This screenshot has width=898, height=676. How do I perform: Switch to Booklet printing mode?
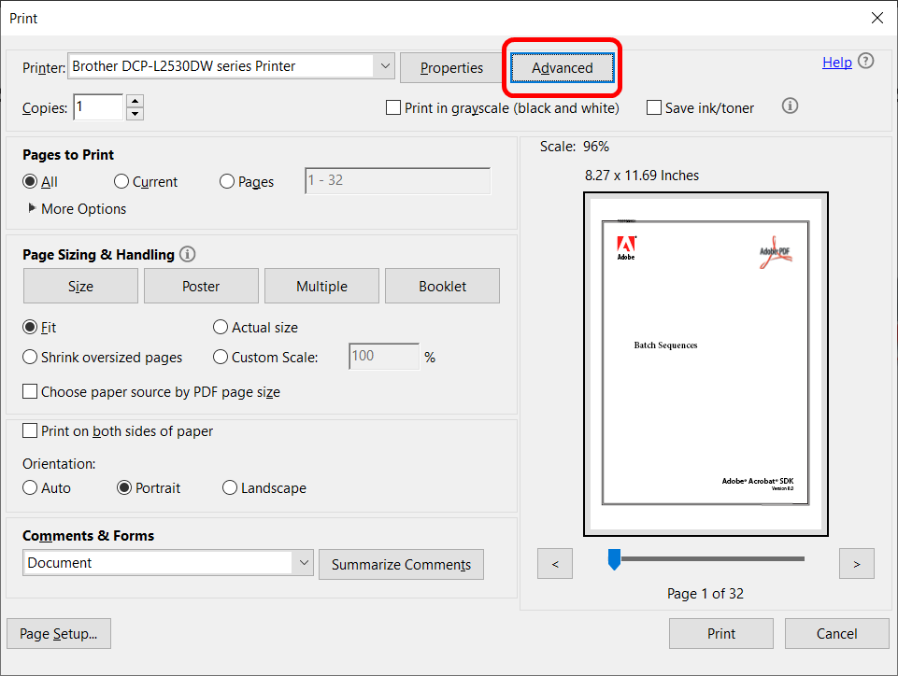coord(442,286)
